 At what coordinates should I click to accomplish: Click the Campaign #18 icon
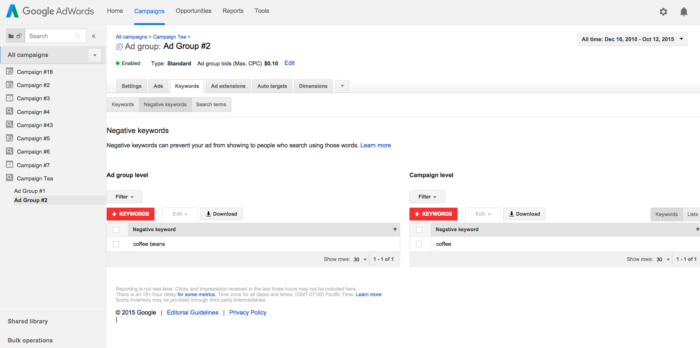[10, 72]
